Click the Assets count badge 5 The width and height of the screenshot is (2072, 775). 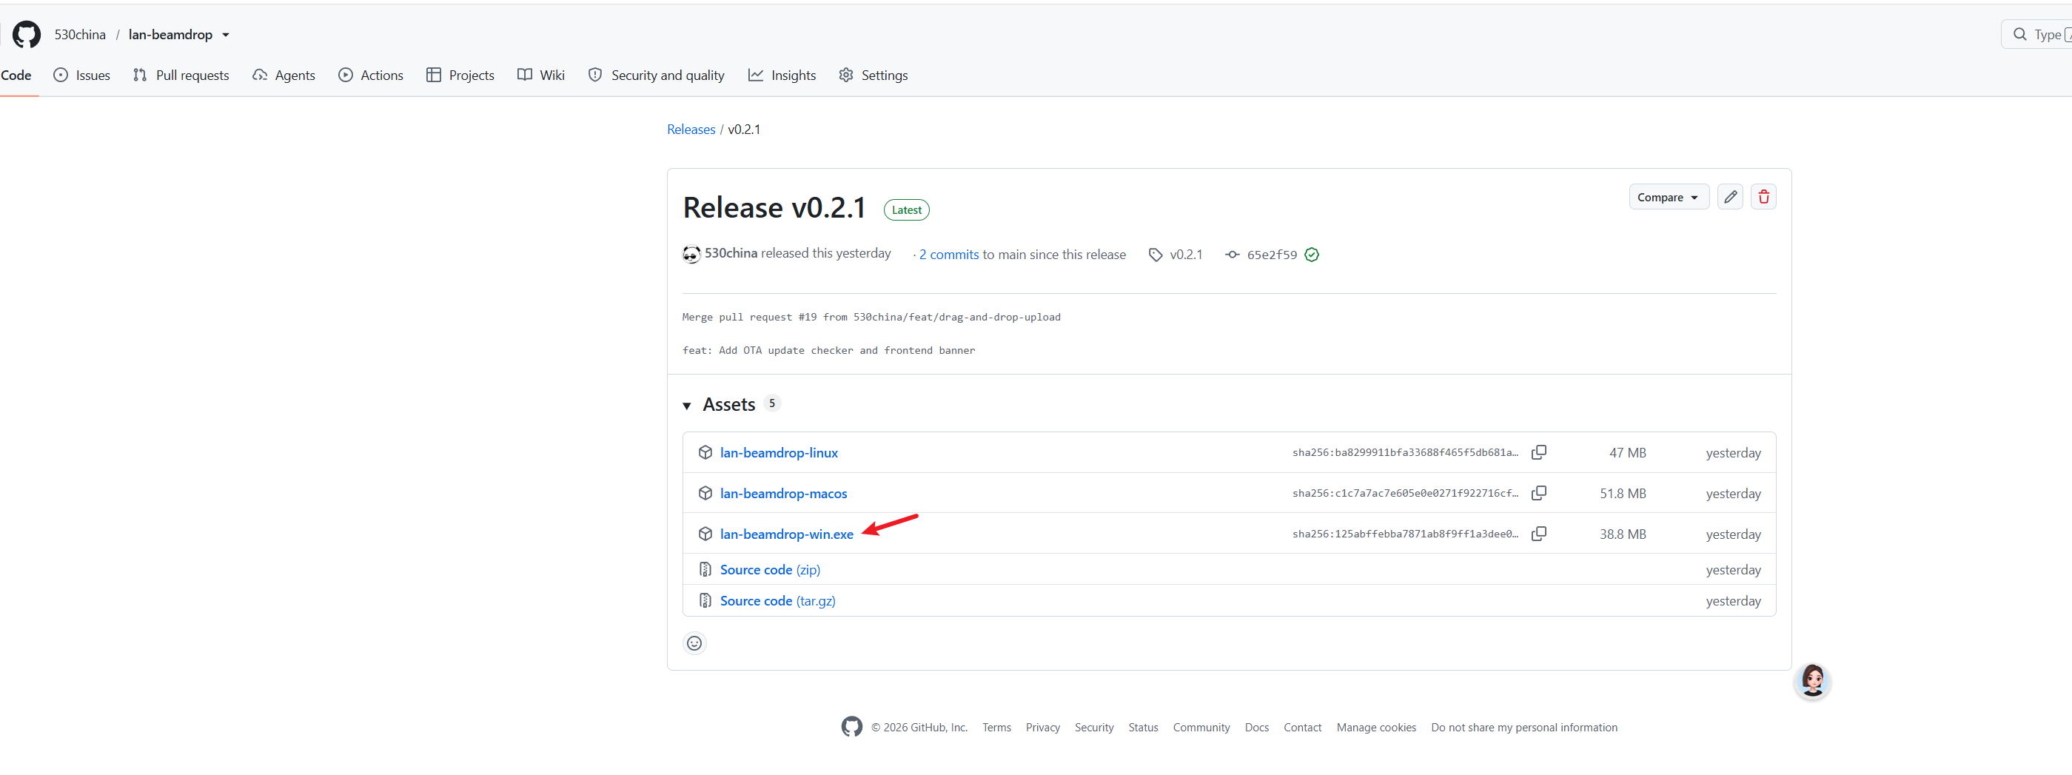click(772, 403)
